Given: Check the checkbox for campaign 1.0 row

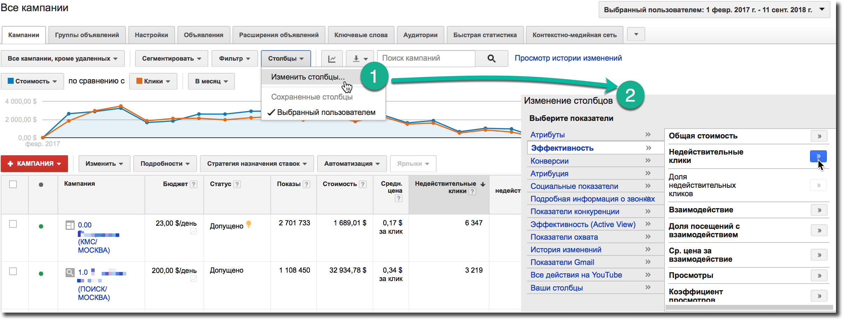Looking at the screenshot, I should pyautogui.click(x=13, y=270).
